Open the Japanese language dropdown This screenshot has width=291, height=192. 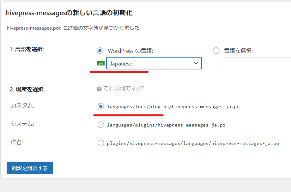pyautogui.click(x=154, y=63)
